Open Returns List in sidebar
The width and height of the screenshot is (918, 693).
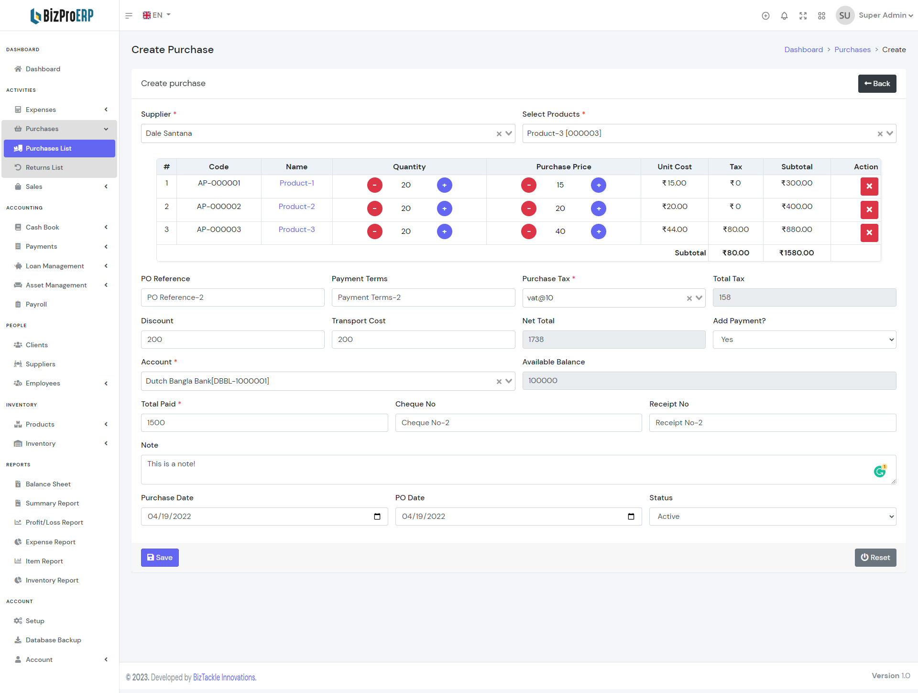[x=44, y=167]
